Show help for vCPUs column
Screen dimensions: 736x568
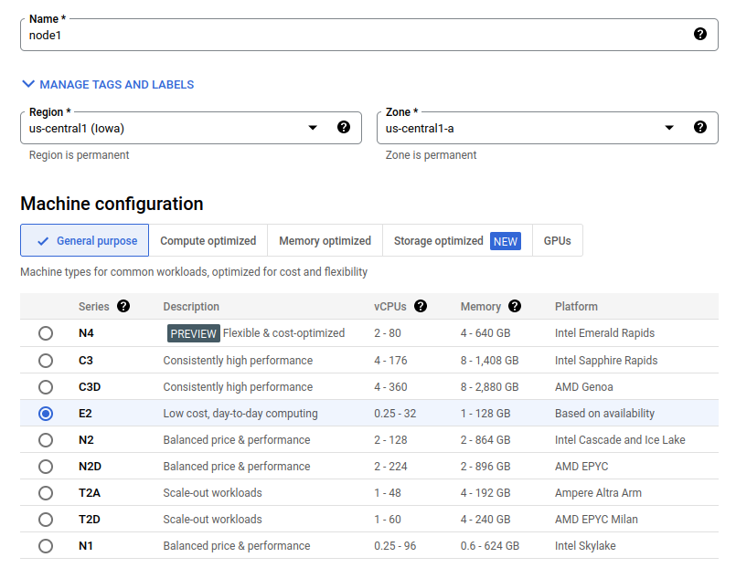pyautogui.click(x=421, y=306)
